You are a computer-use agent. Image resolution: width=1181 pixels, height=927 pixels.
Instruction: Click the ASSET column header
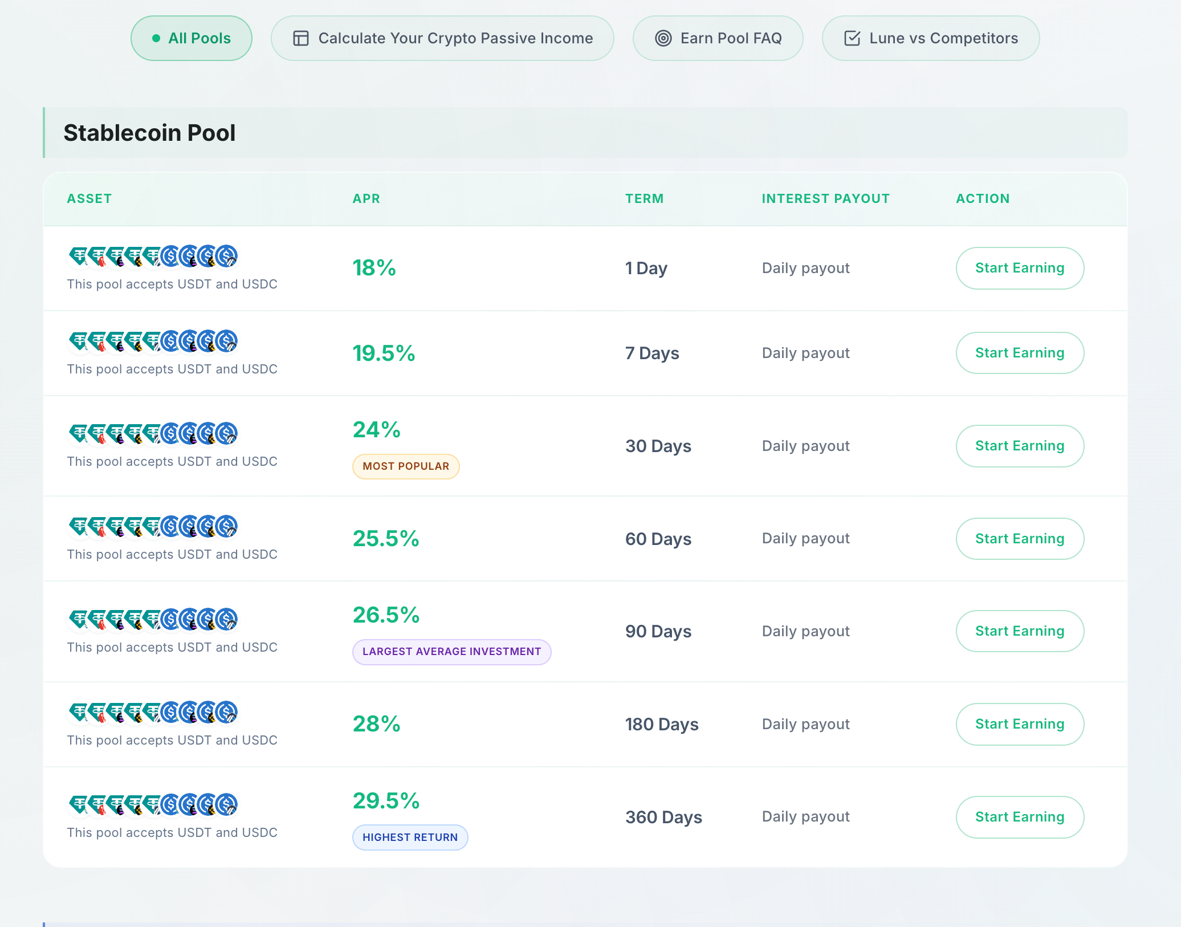pos(89,198)
